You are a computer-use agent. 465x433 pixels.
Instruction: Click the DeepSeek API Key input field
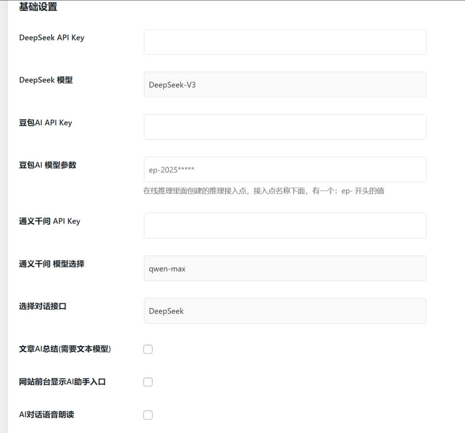[x=285, y=42]
